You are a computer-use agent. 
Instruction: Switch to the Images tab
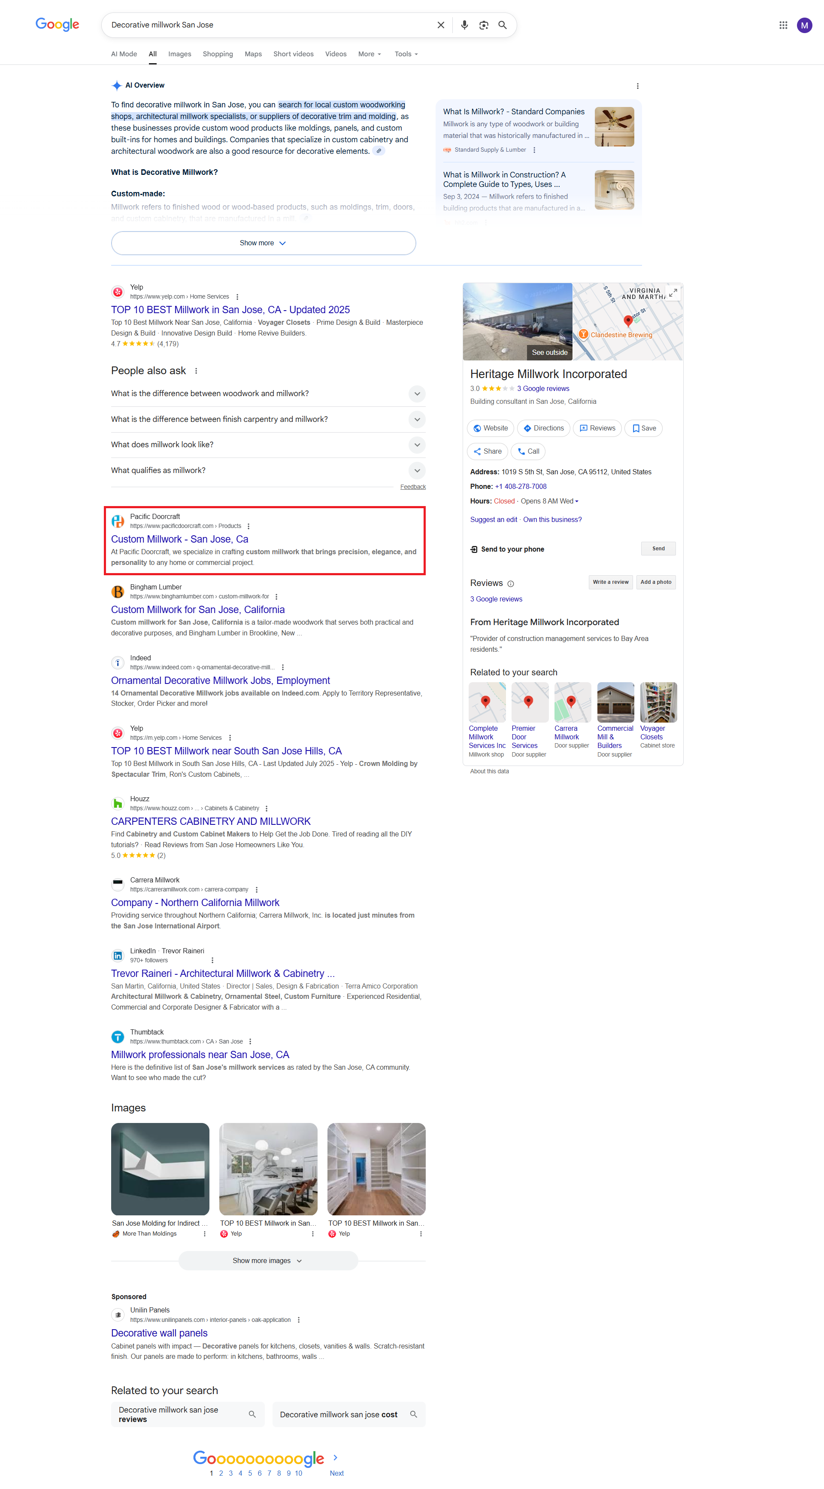click(x=179, y=54)
